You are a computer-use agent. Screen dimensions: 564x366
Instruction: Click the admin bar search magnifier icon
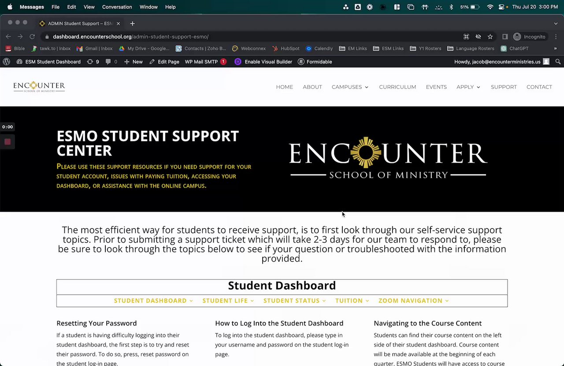558,62
